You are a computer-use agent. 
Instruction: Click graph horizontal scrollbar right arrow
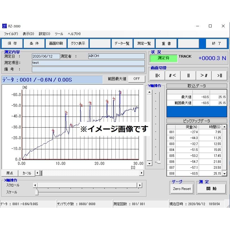(x=141, y=173)
